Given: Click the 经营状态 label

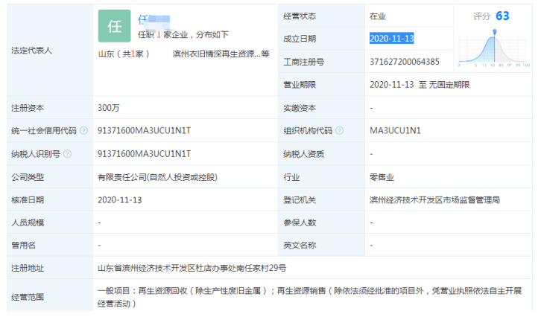Looking at the screenshot, I should pos(300,16).
